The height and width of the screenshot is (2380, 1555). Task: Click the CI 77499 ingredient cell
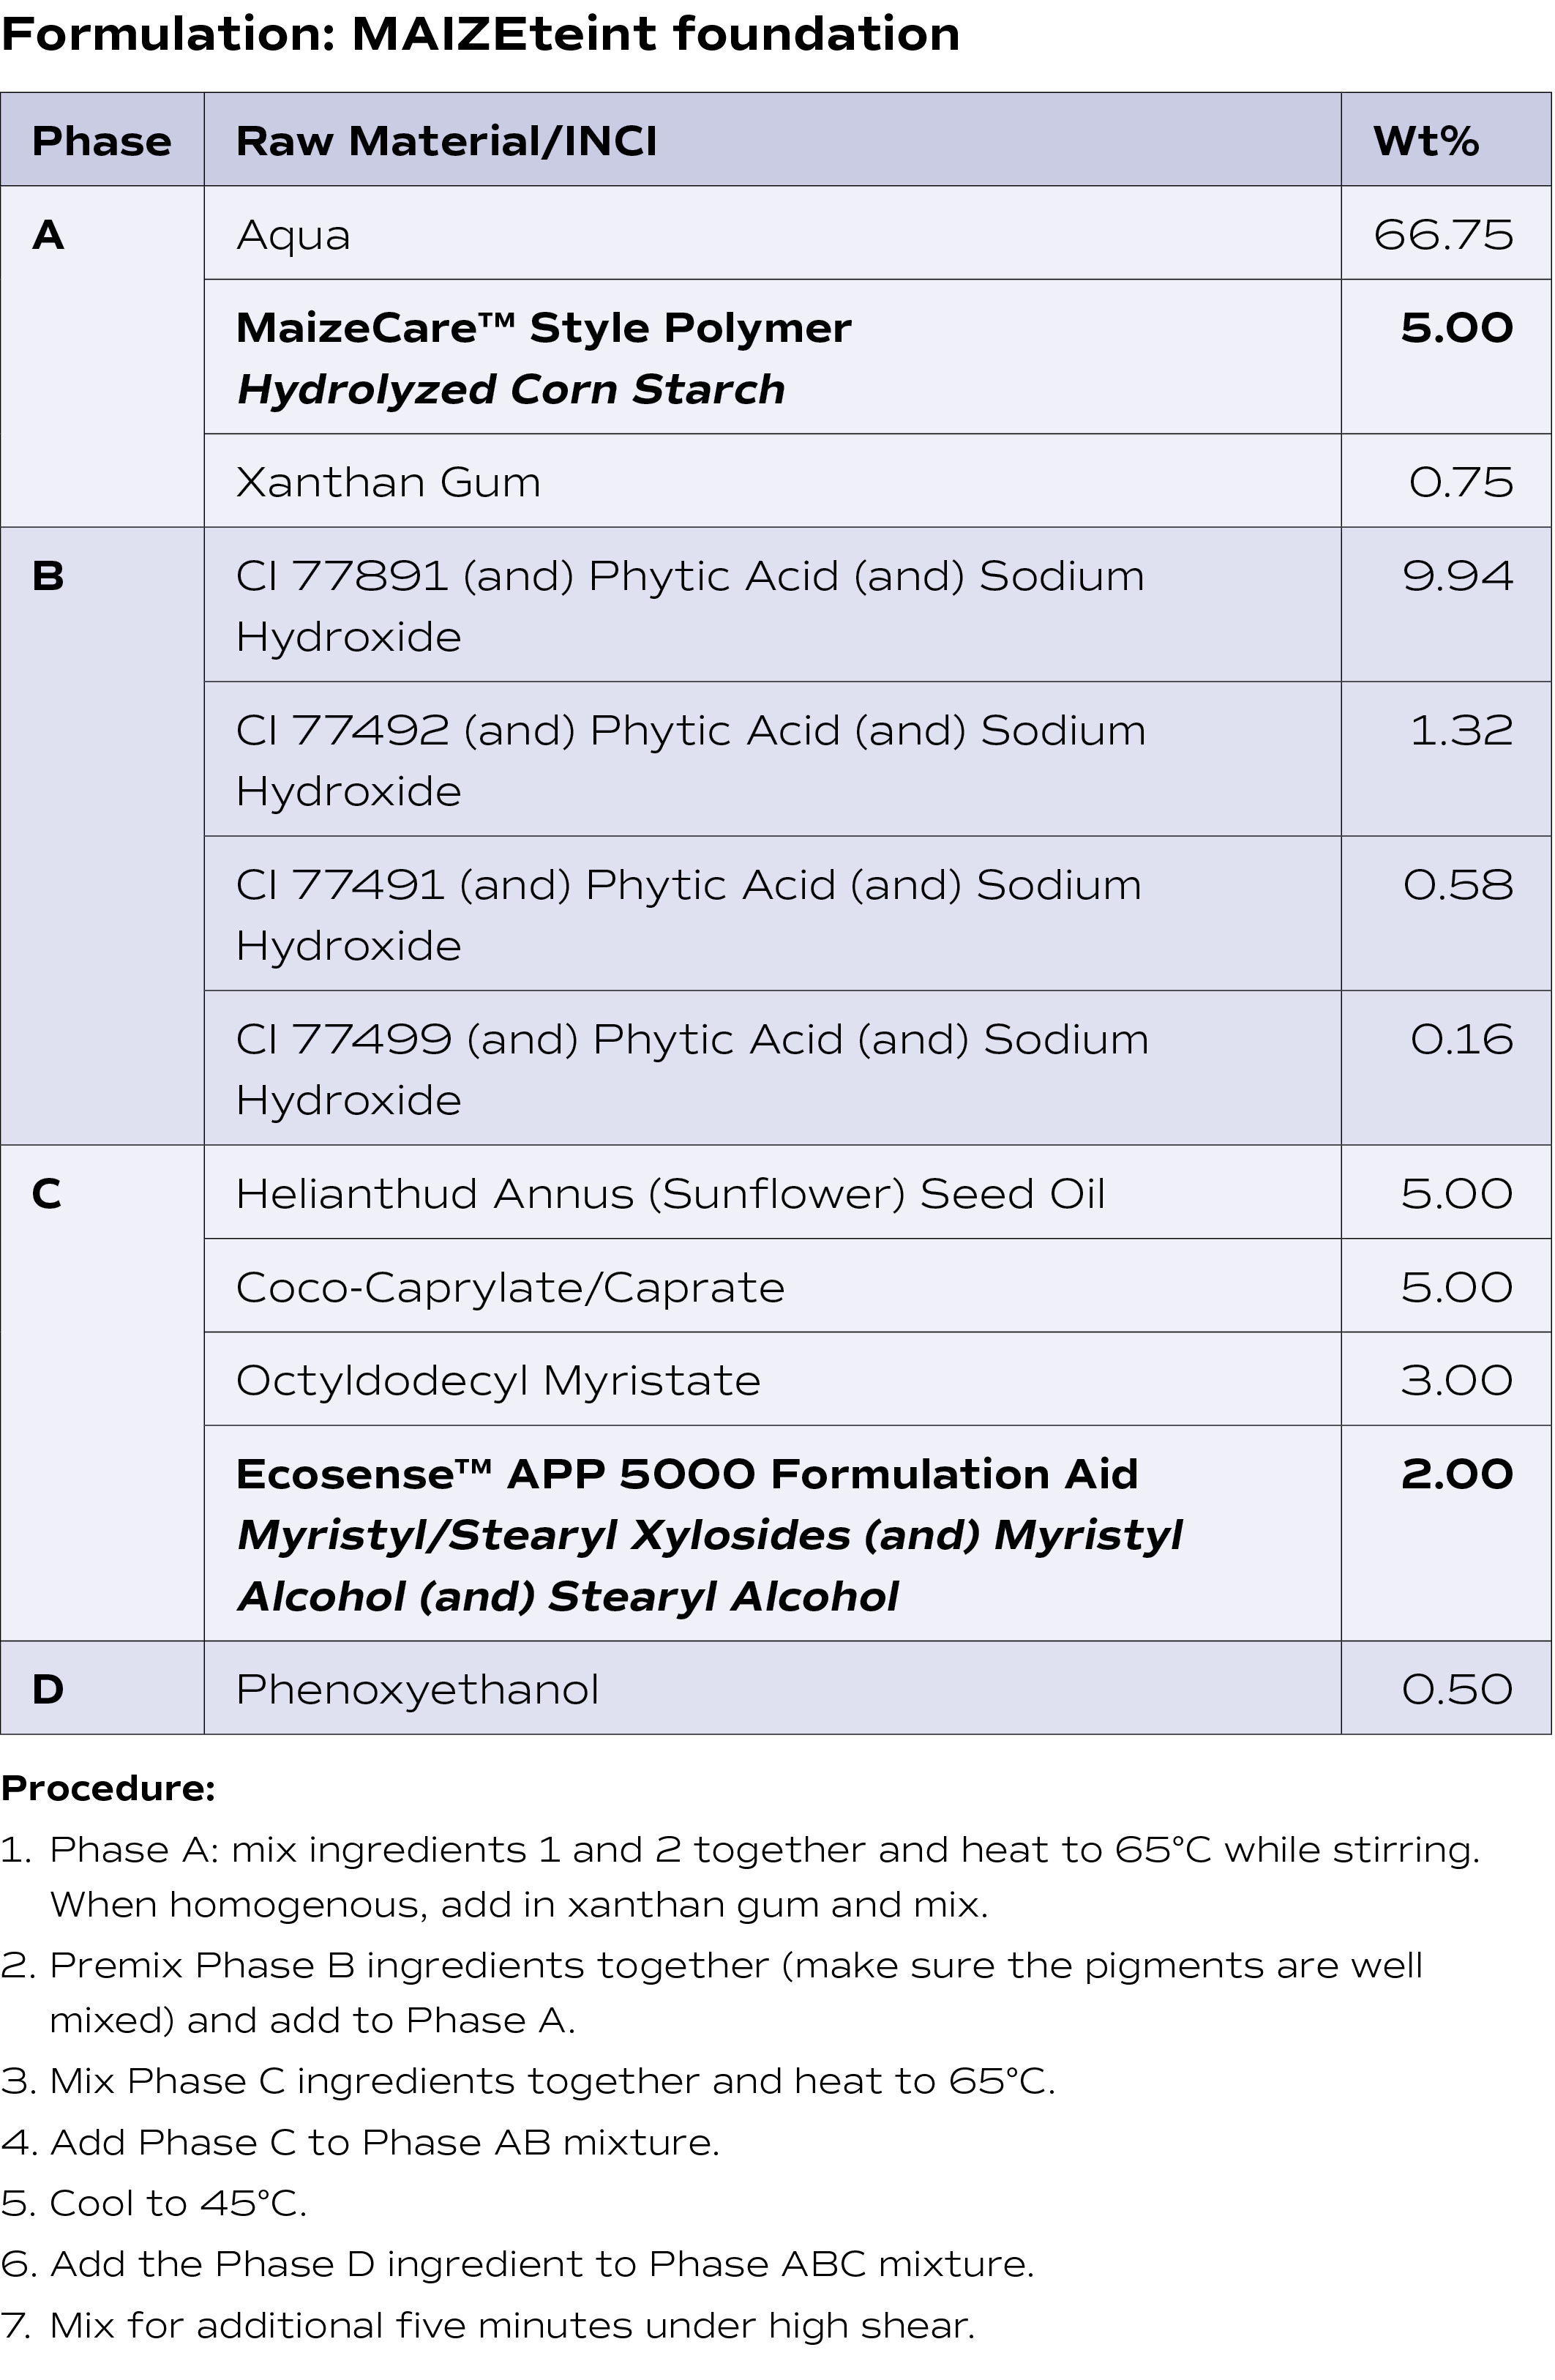(771, 1068)
